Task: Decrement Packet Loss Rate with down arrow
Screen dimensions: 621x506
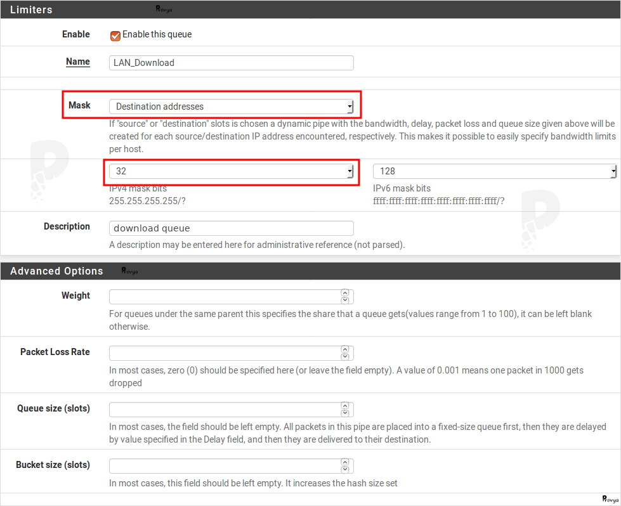Action: (x=345, y=356)
